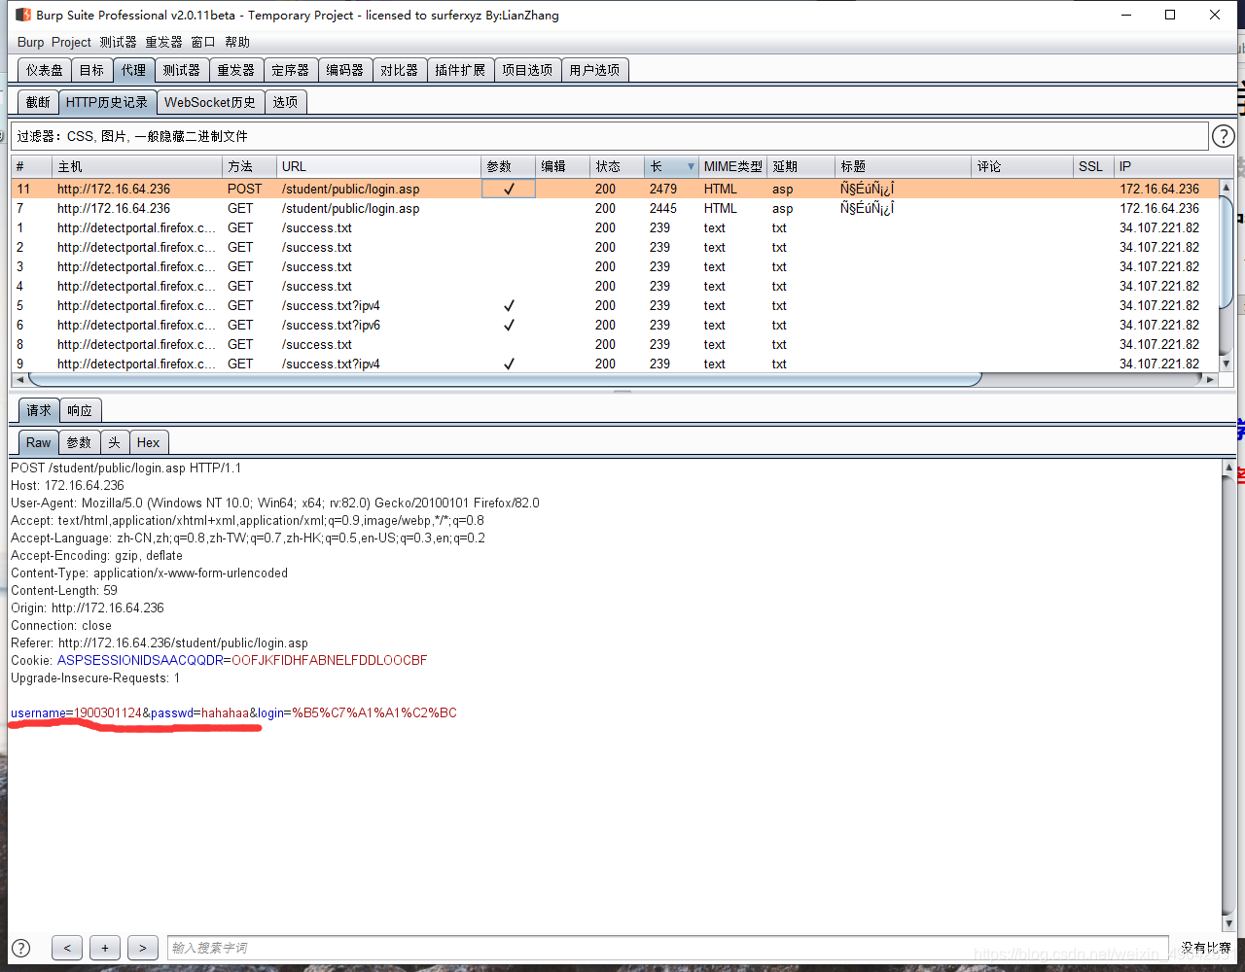The width and height of the screenshot is (1245, 972).
Task: Go to previous search match with < button
Action: (67, 948)
